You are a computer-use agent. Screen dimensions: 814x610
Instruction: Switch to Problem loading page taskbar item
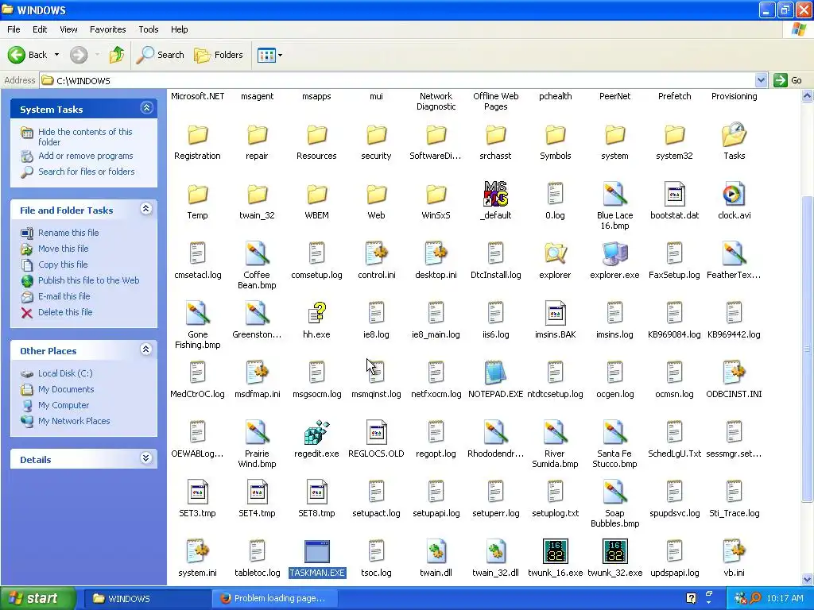(275, 598)
